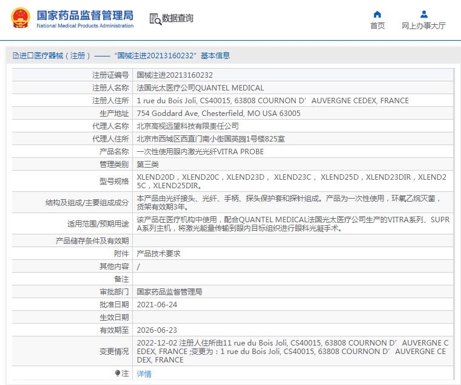Select approval date 2021-06-24

click(x=157, y=305)
